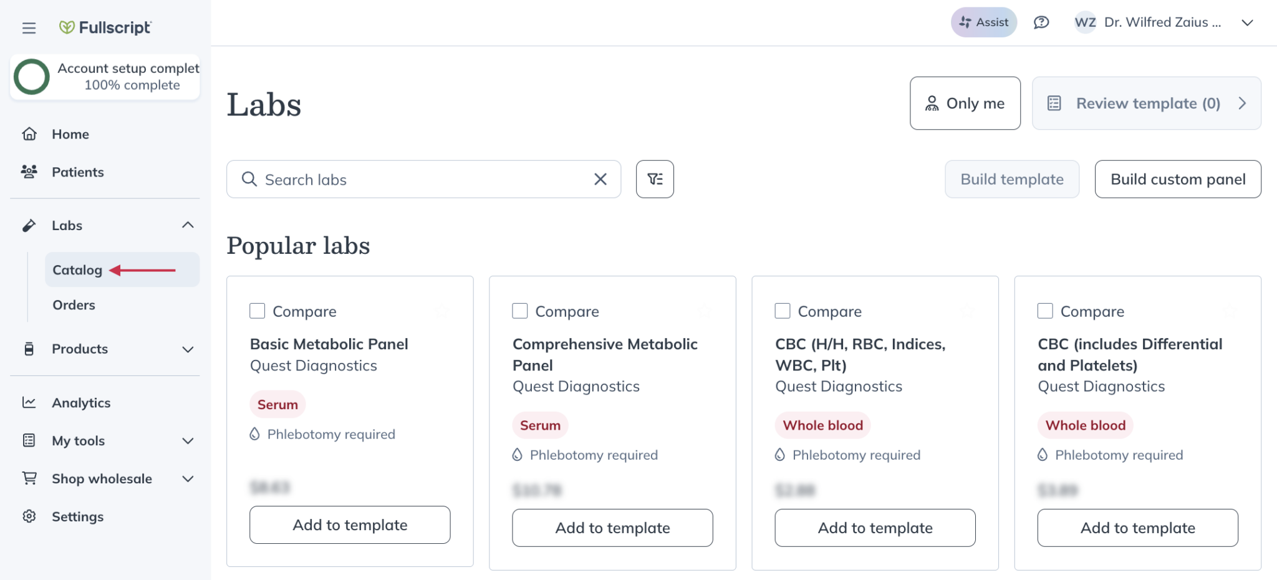
Task: Tick Compare for CBC with Differential
Action: click(1045, 311)
